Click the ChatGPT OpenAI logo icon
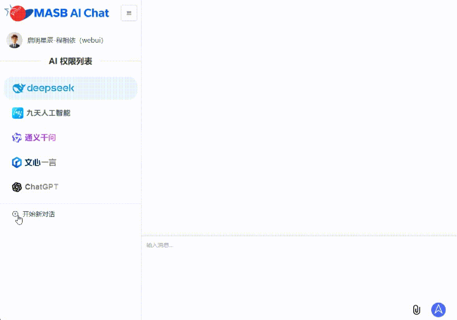Image resolution: width=457 pixels, height=320 pixels. click(17, 186)
